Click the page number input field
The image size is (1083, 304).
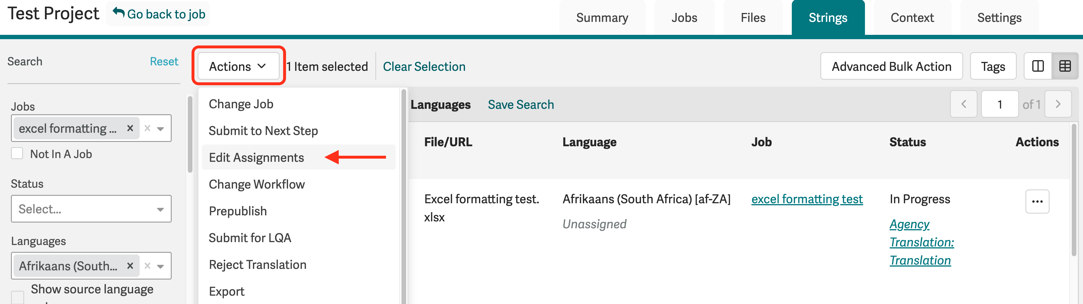(x=1000, y=104)
